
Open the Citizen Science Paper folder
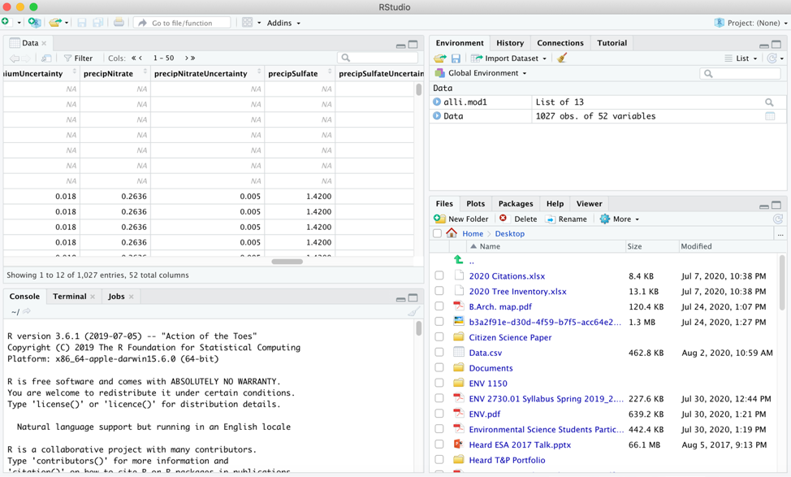[509, 337]
